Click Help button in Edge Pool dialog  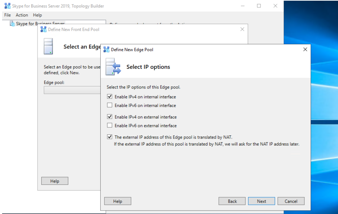tap(117, 201)
